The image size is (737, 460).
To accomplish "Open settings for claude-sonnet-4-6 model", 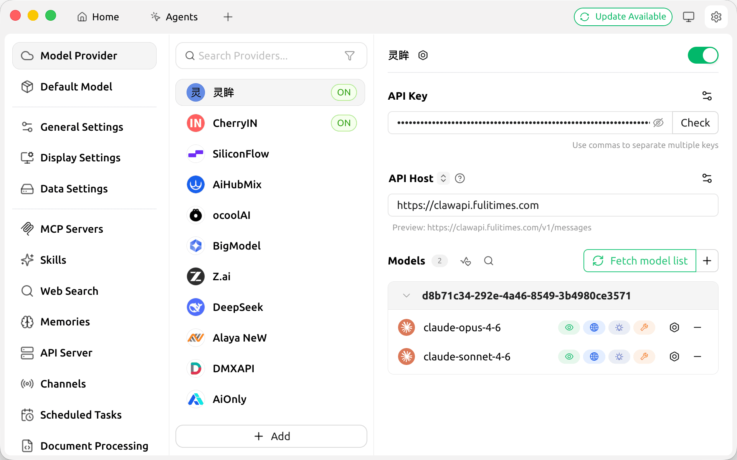I will [674, 356].
